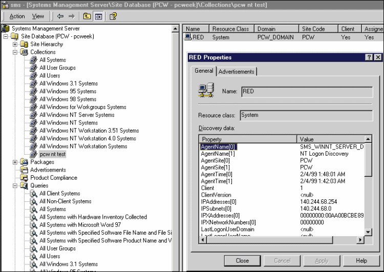384x272 pixels.
Task: Select the All Windows 98 Systems collection
Action: [x=68, y=99]
